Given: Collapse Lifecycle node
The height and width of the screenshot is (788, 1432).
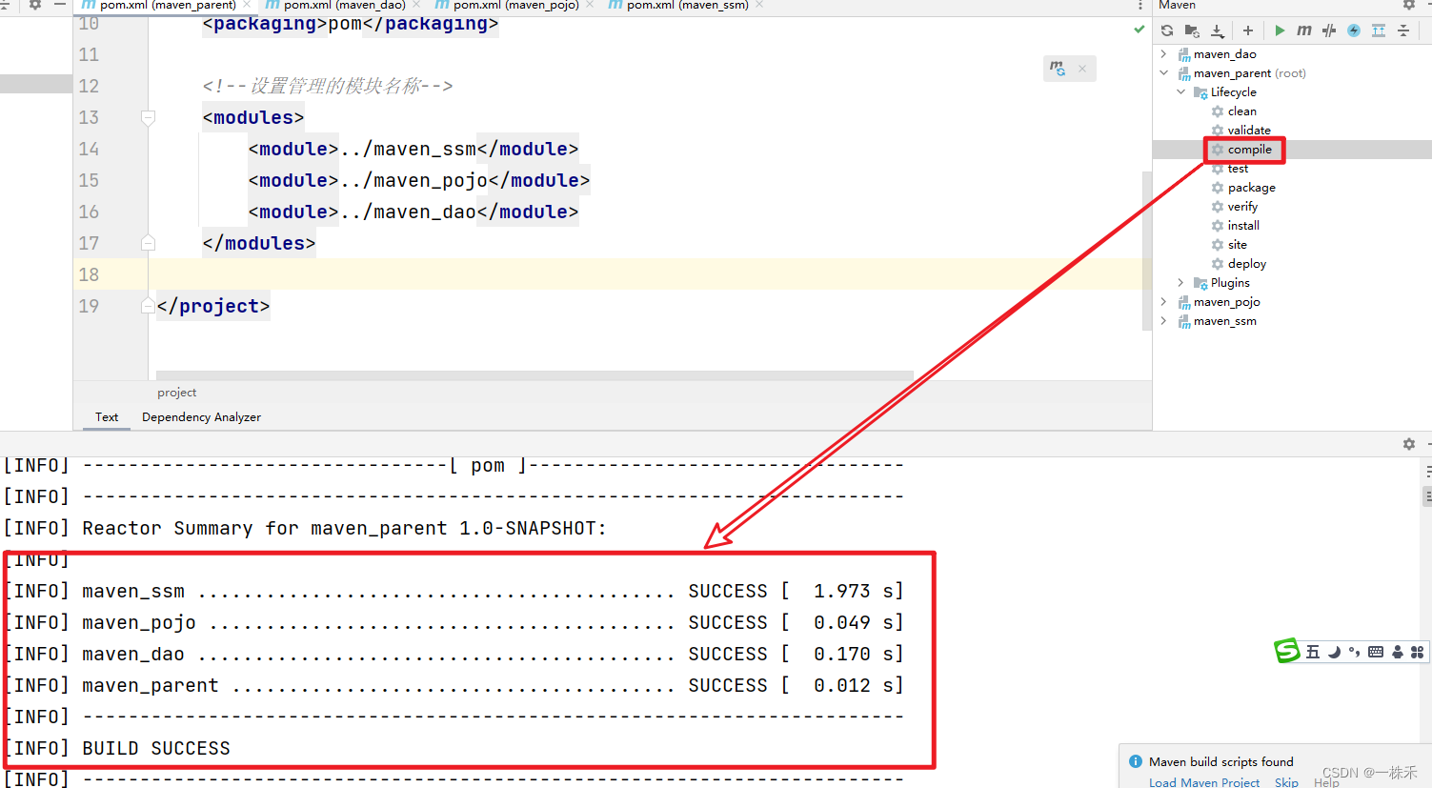Looking at the screenshot, I should [x=1180, y=92].
